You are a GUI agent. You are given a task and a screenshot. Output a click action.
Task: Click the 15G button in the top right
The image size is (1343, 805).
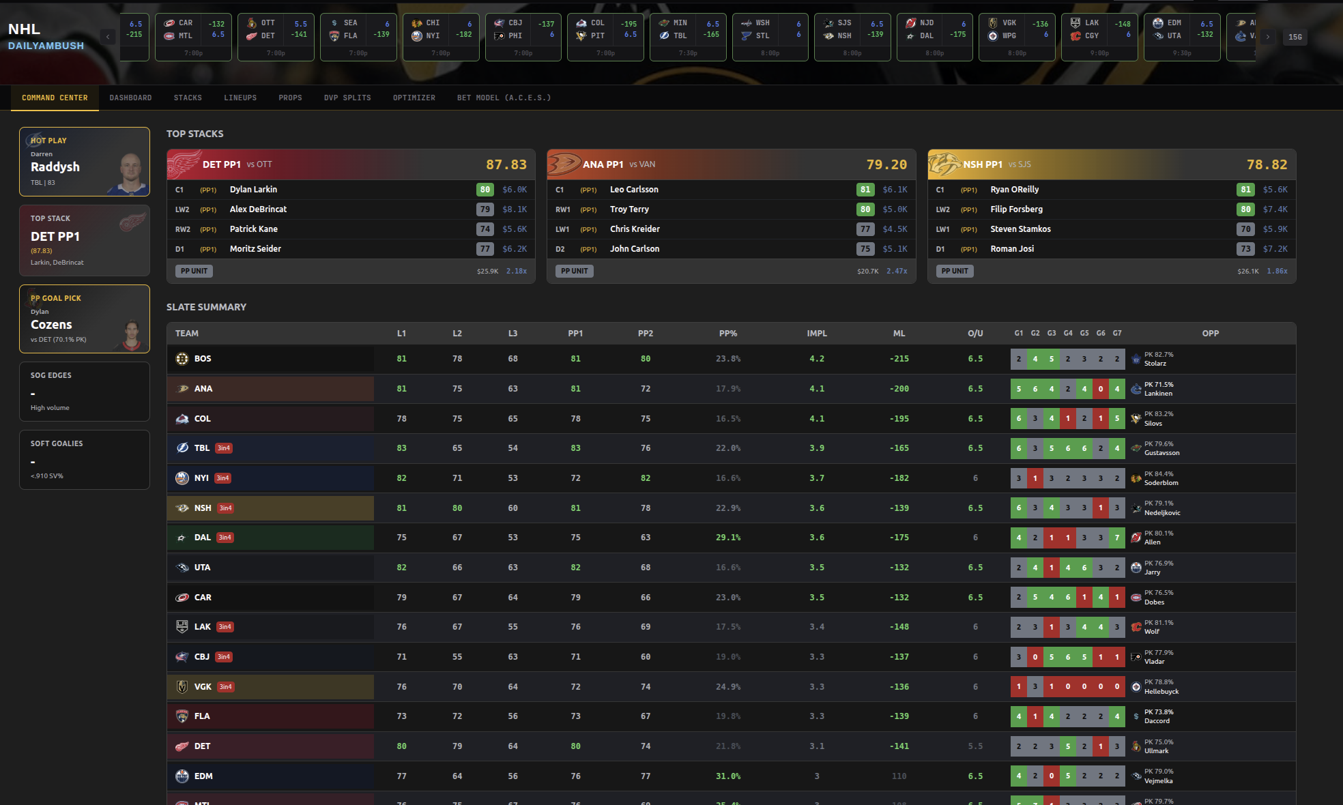coord(1295,38)
